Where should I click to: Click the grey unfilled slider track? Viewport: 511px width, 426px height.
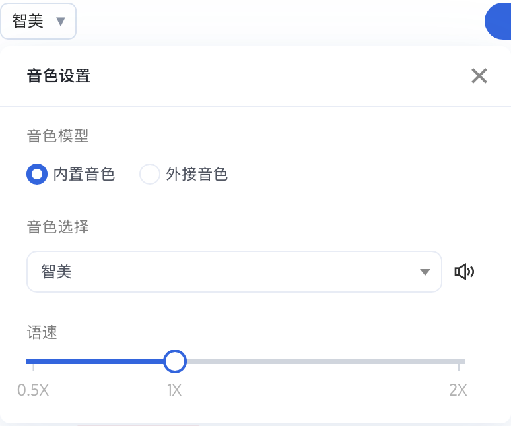[x=325, y=361]
